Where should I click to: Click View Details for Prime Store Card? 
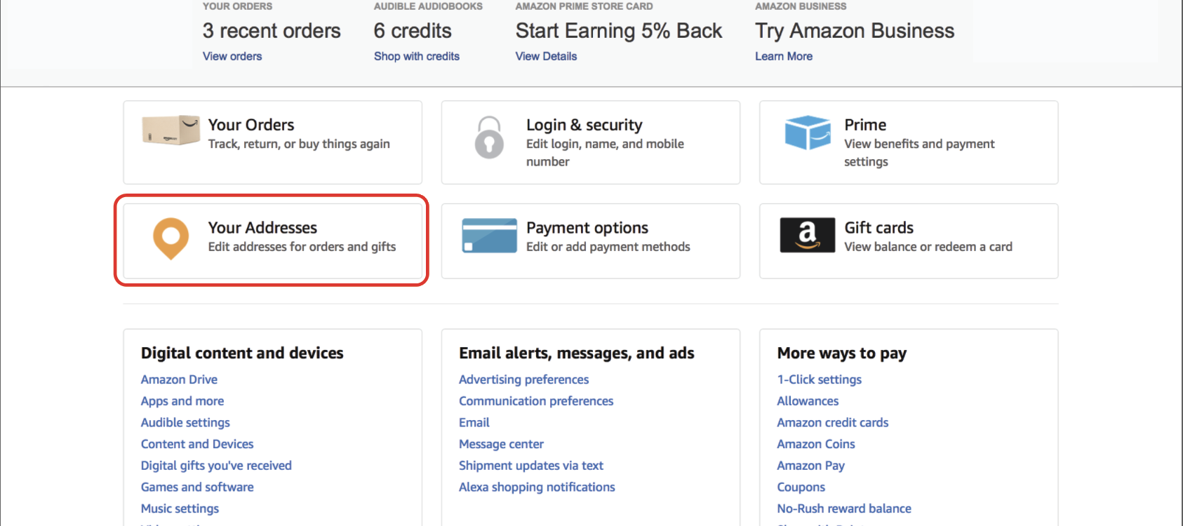[546, 56]
